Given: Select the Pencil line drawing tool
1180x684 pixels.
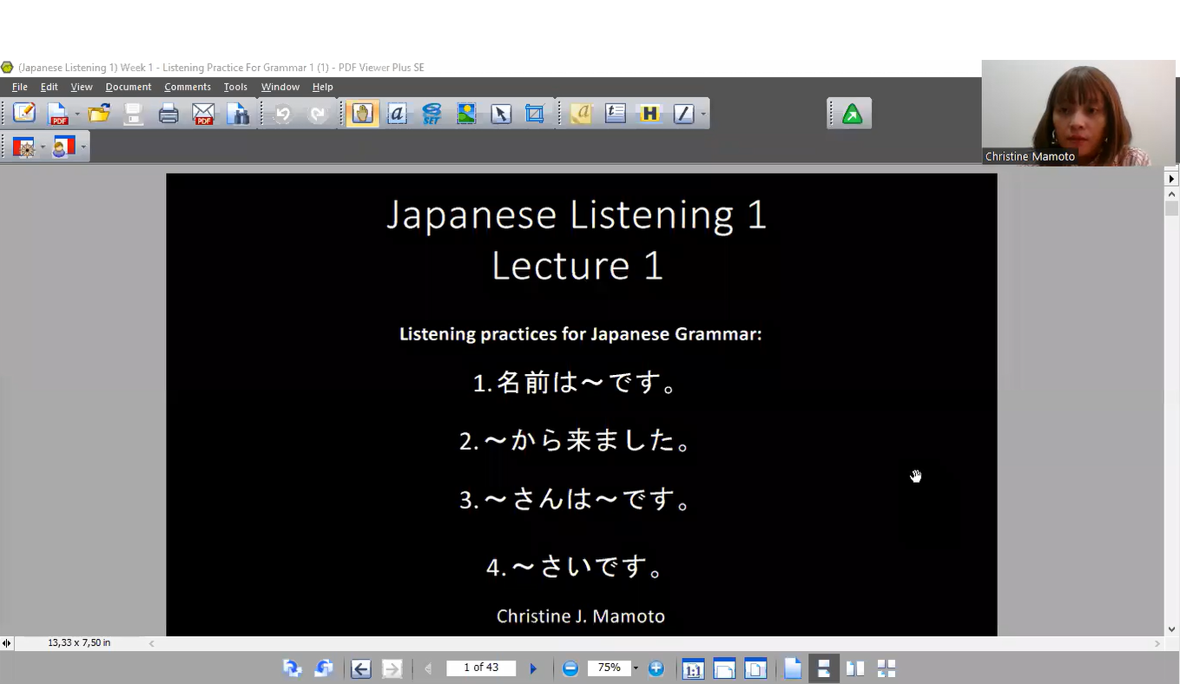Looking at the screenshot, I should tap(684, 114).
